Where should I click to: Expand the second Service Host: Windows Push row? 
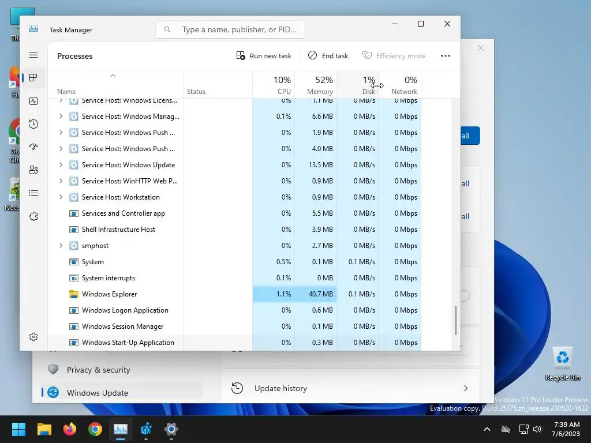click(x=61, y=149)
